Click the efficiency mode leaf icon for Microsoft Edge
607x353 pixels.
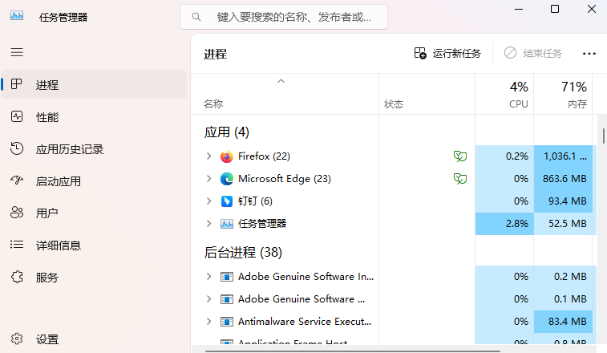coord(460,179)
